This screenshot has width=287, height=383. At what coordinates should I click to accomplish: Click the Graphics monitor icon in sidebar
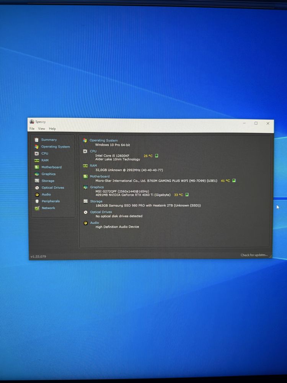pyautogui.click(x=37, y=174)
